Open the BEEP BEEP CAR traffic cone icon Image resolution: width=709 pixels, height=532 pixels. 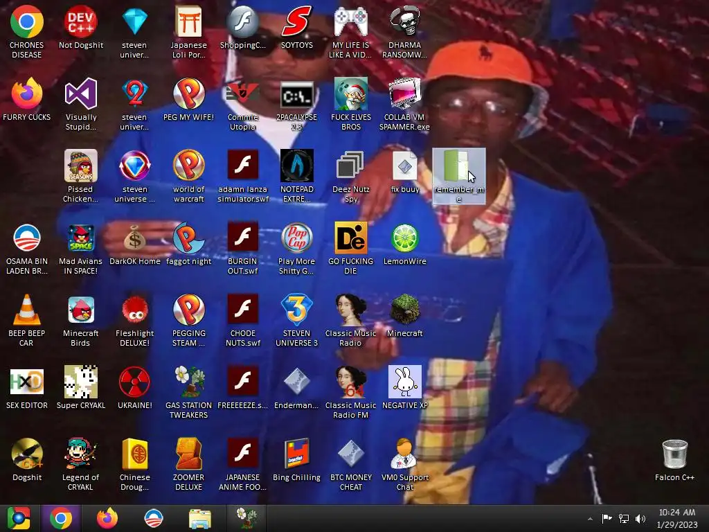[x=27, y=310]
